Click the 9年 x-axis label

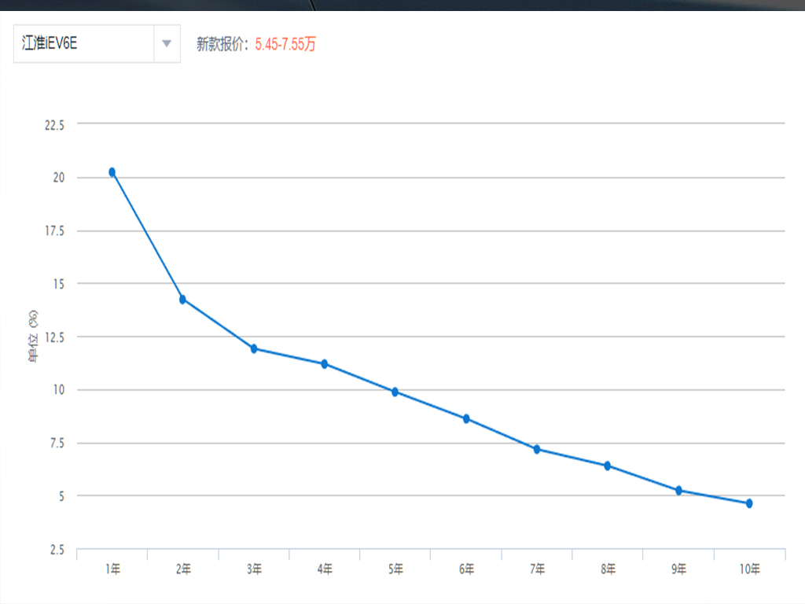coord(679,569)
